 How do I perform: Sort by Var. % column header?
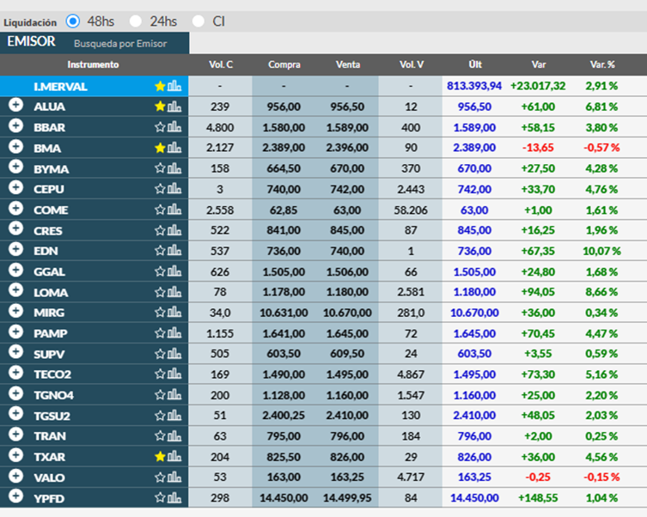pos(602,64)
